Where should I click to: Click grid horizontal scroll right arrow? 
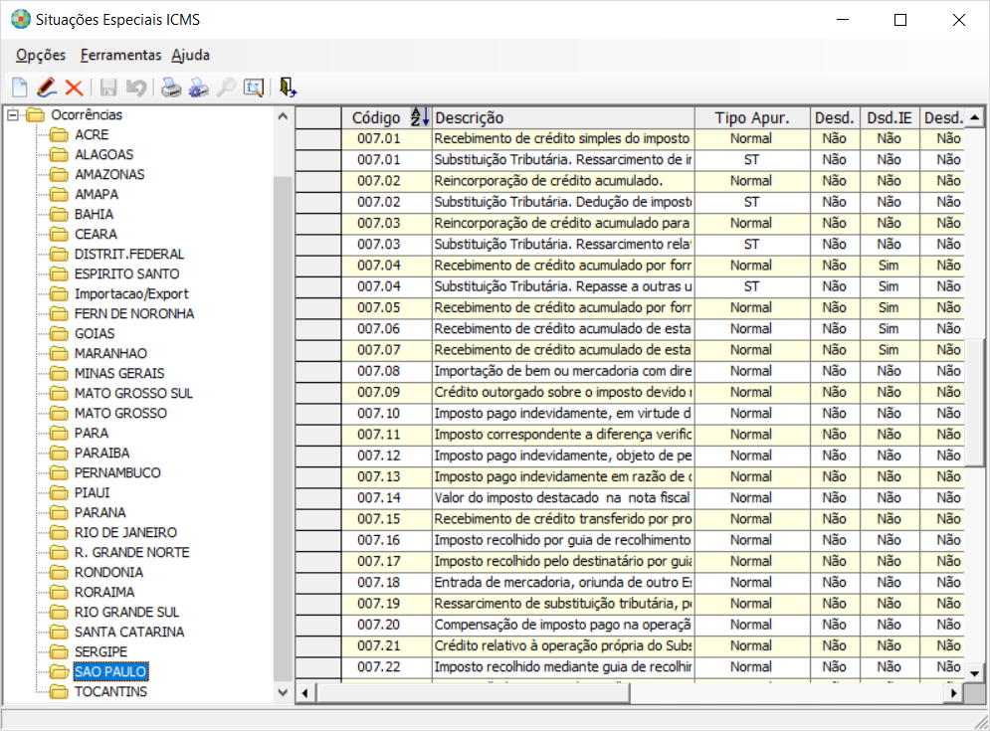953,693
